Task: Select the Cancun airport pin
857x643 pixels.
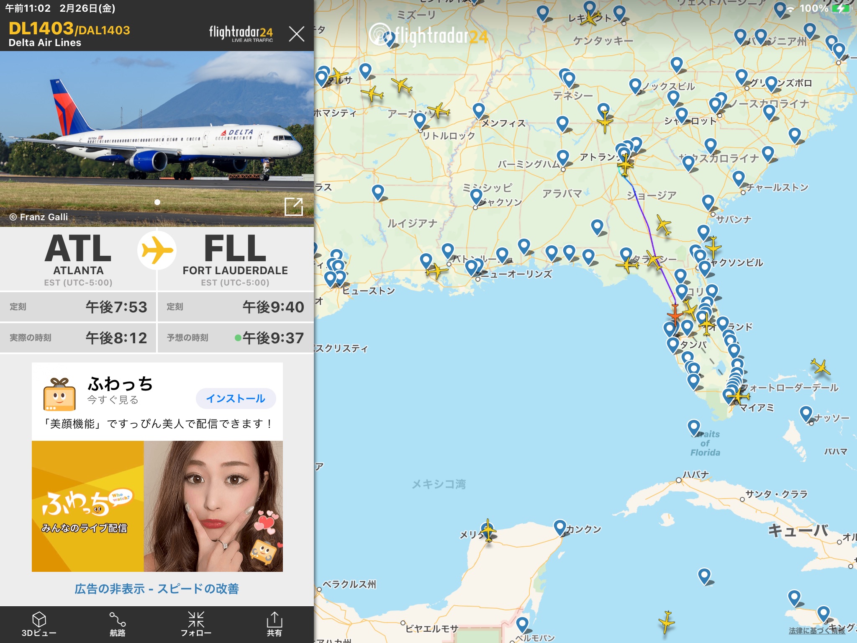Action: click(559, 527)
